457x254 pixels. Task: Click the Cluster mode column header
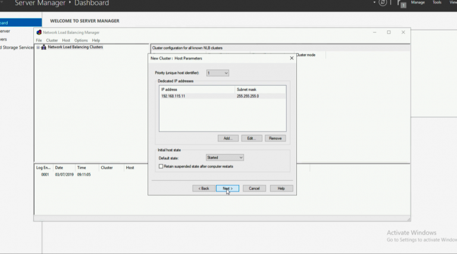click(x=306, y=55)
